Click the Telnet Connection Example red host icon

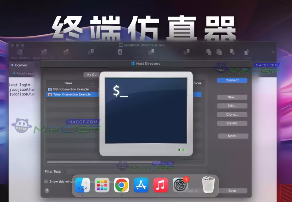tap(50, 95)
